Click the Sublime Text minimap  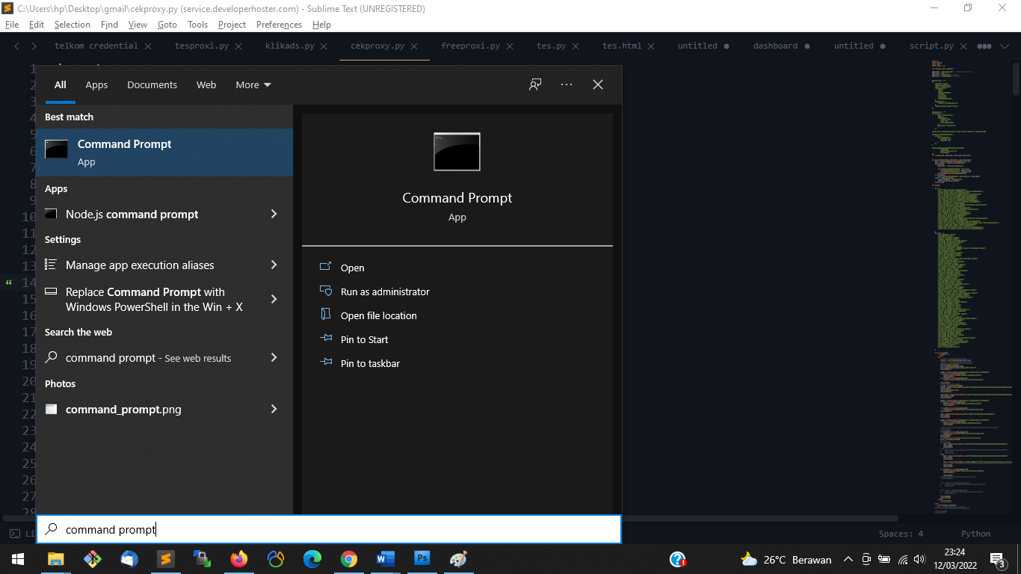[972, 287]
